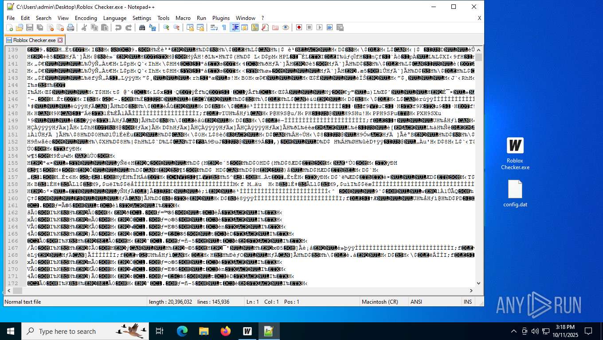
Task: Open the Encoding menu
Action: [x=86, y=18]
